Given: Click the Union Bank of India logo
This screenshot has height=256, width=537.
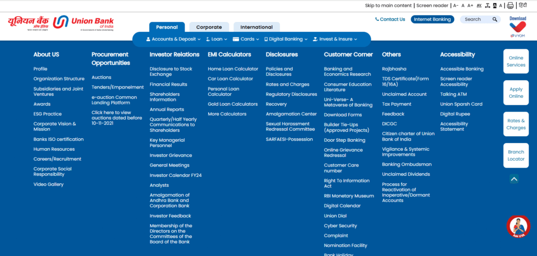Looking at the screenshot, I should coord(61,23).
